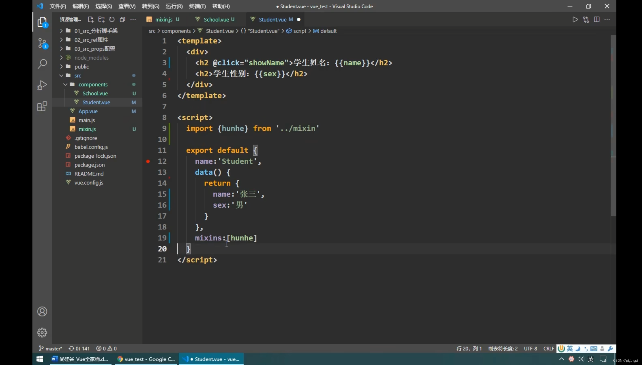Open babel.config.js in the file tree

click(x=91, y=147)
